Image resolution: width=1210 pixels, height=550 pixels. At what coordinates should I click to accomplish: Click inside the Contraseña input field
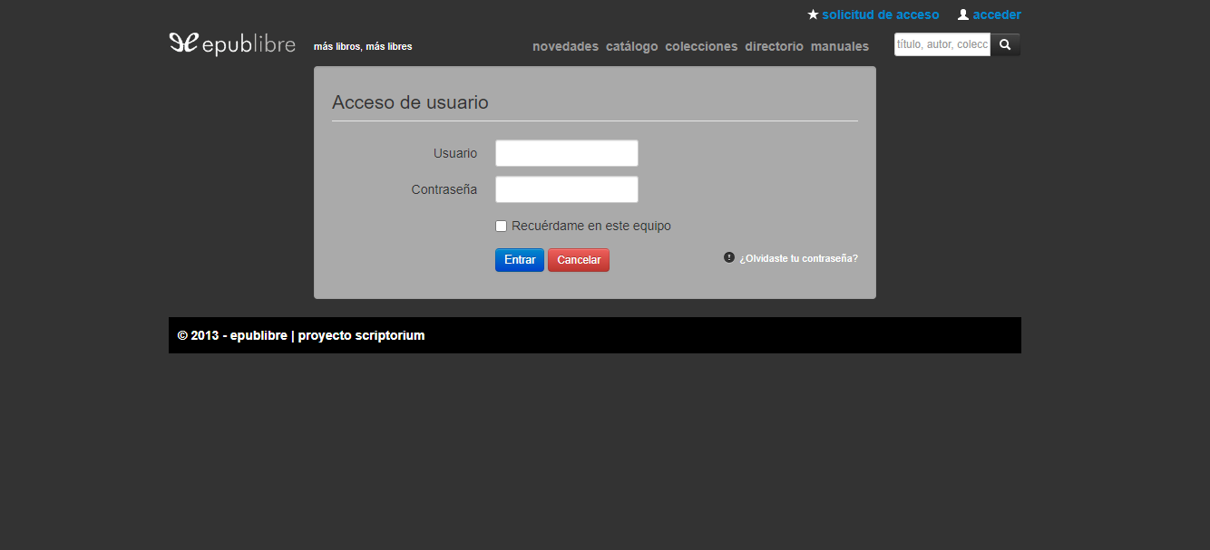(566, 188)
